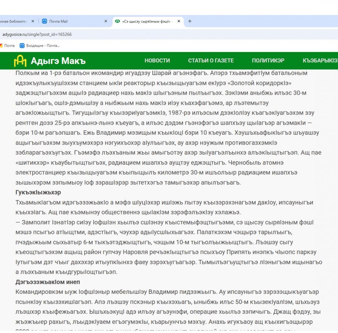Click the line starting 'Командировкэм ыуж'
This screenshot has height=333, width=338.
167,292
